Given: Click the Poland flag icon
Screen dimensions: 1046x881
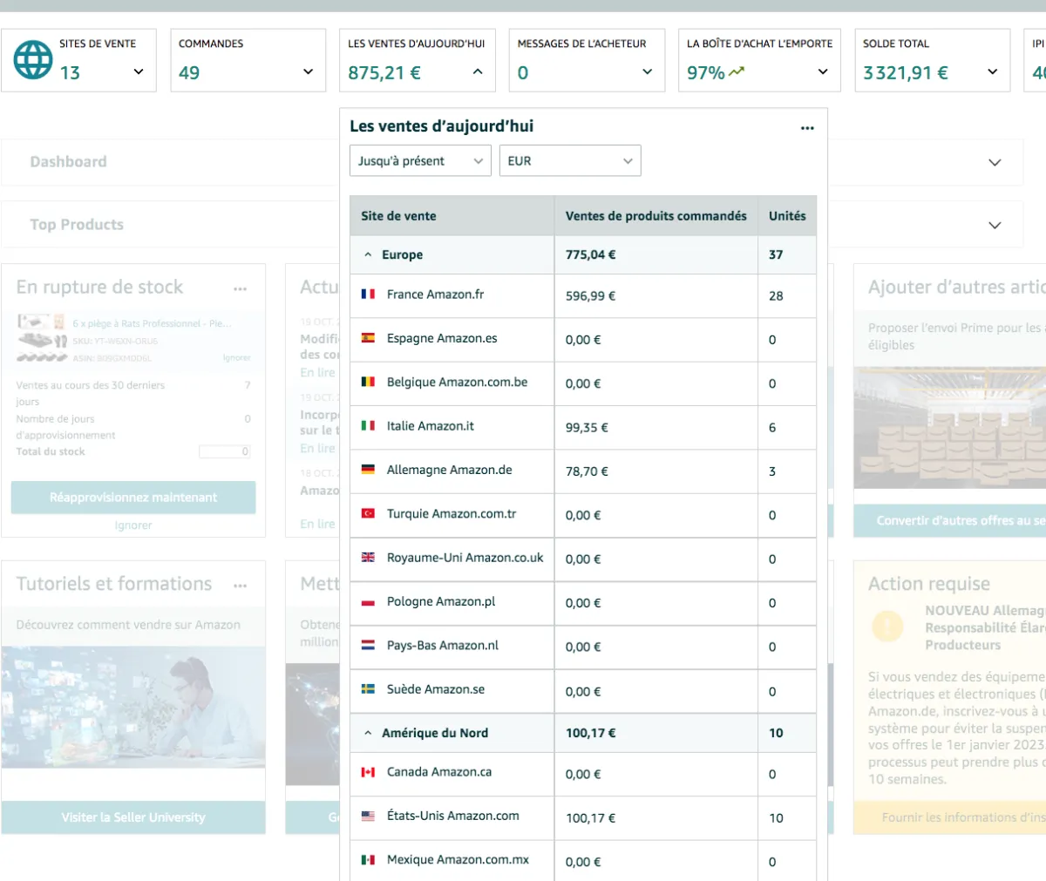Looking at the screenshot, I should (368, 601).
